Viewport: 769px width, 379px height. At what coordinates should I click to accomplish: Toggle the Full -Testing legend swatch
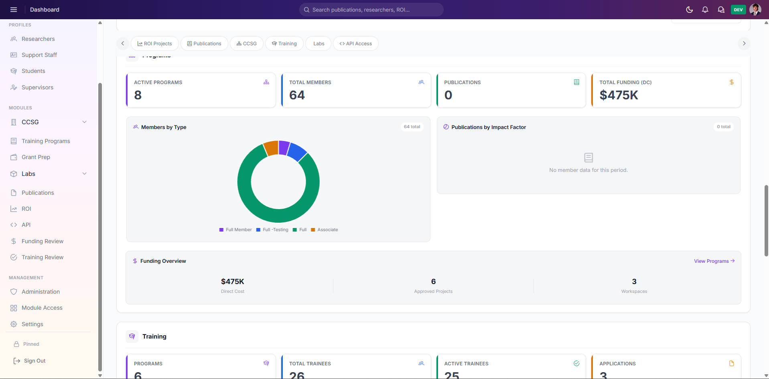pyautogui.click(x=258, y=230)
